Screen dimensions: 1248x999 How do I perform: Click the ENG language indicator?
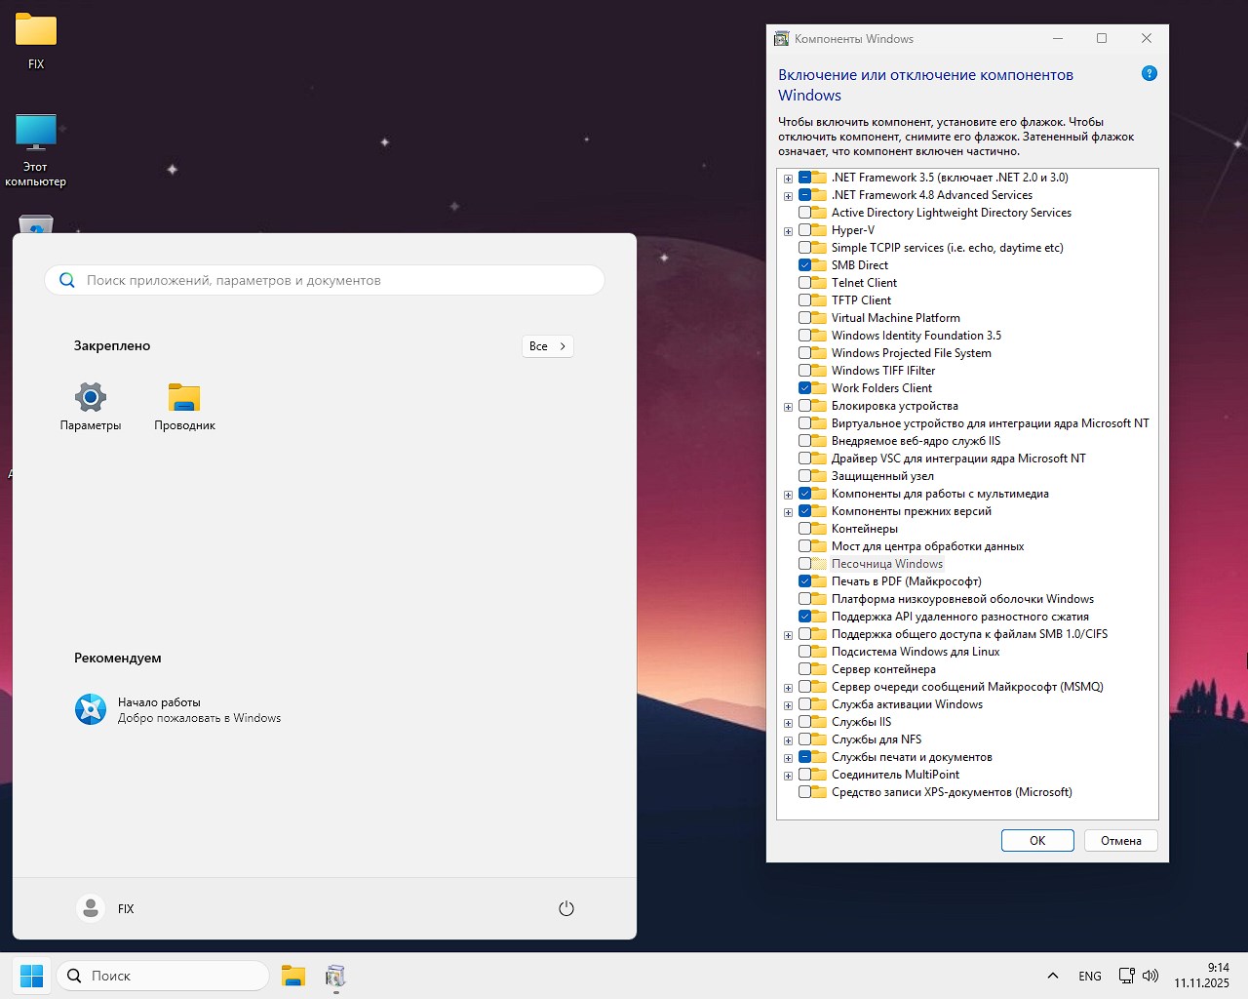click(x=1089, y=975)
